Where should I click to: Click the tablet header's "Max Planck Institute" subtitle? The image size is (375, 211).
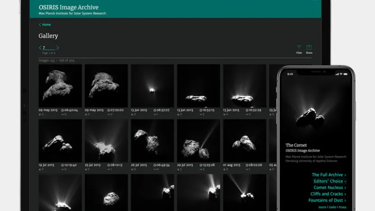pos(72,14)
